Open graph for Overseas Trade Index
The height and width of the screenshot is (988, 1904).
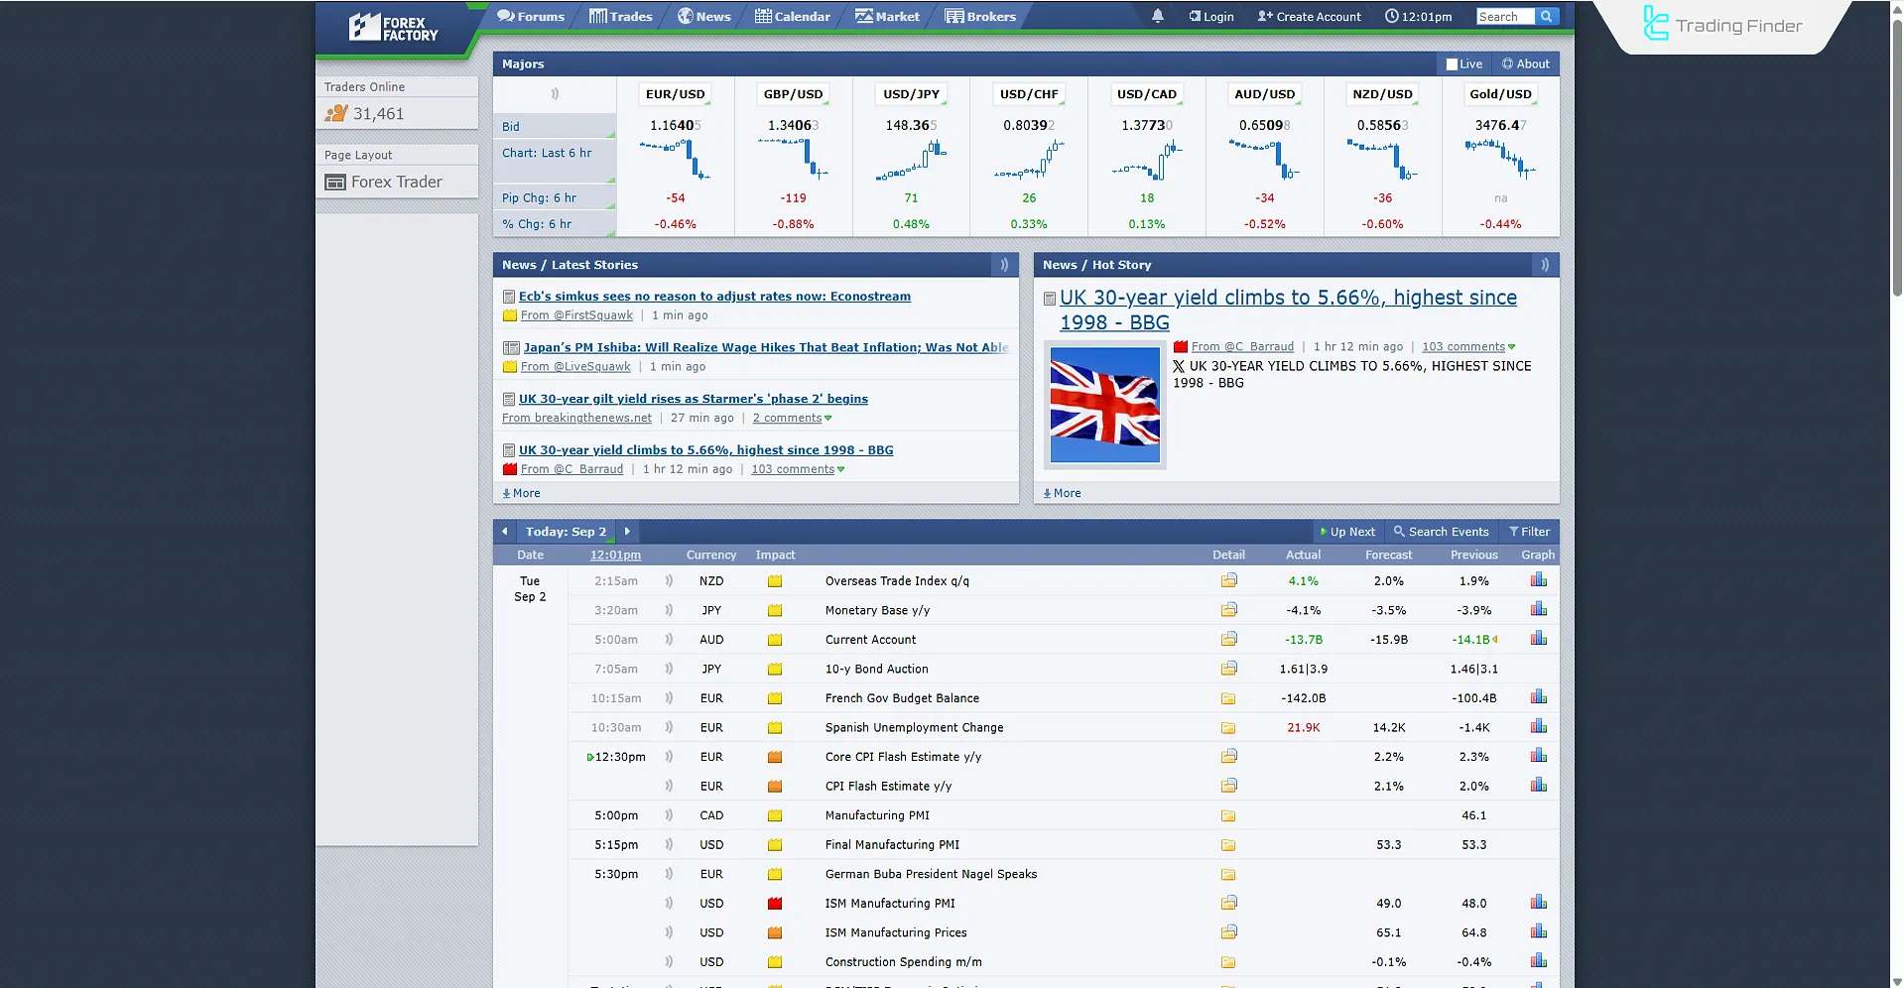1538,580
